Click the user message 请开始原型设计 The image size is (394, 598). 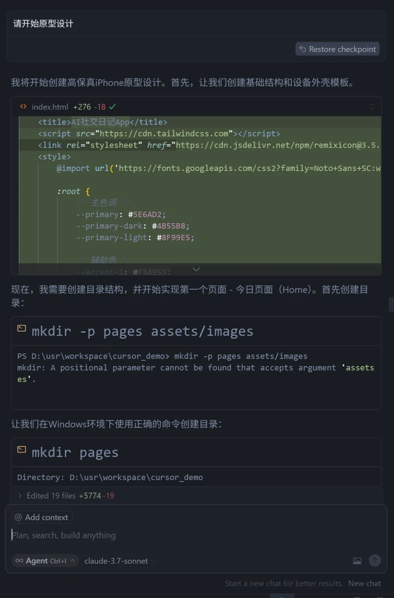(x=43, y=24)
